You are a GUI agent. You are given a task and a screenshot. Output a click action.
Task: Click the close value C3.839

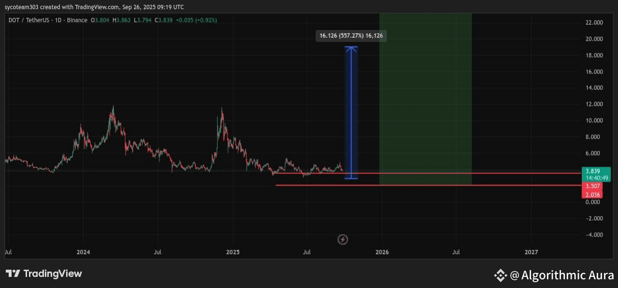[x=164, y=20]
